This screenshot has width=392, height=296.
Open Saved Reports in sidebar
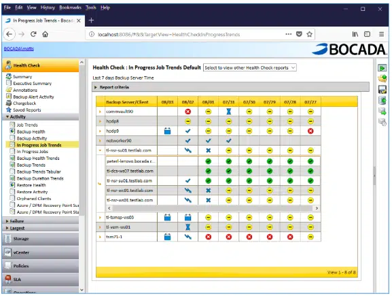point(27,110)
